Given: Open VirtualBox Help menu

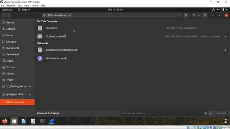Looking at the screenshot, I should [x=43, y=6].
